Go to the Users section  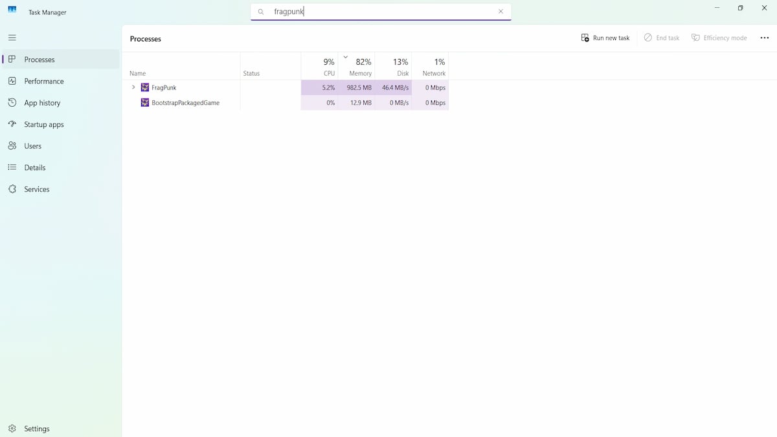click(x=32, y=146)
